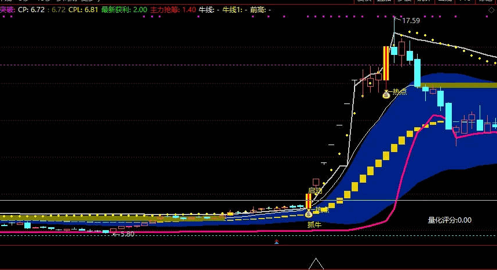Click the CP: 6.72 indicator readout

[32, 10]
